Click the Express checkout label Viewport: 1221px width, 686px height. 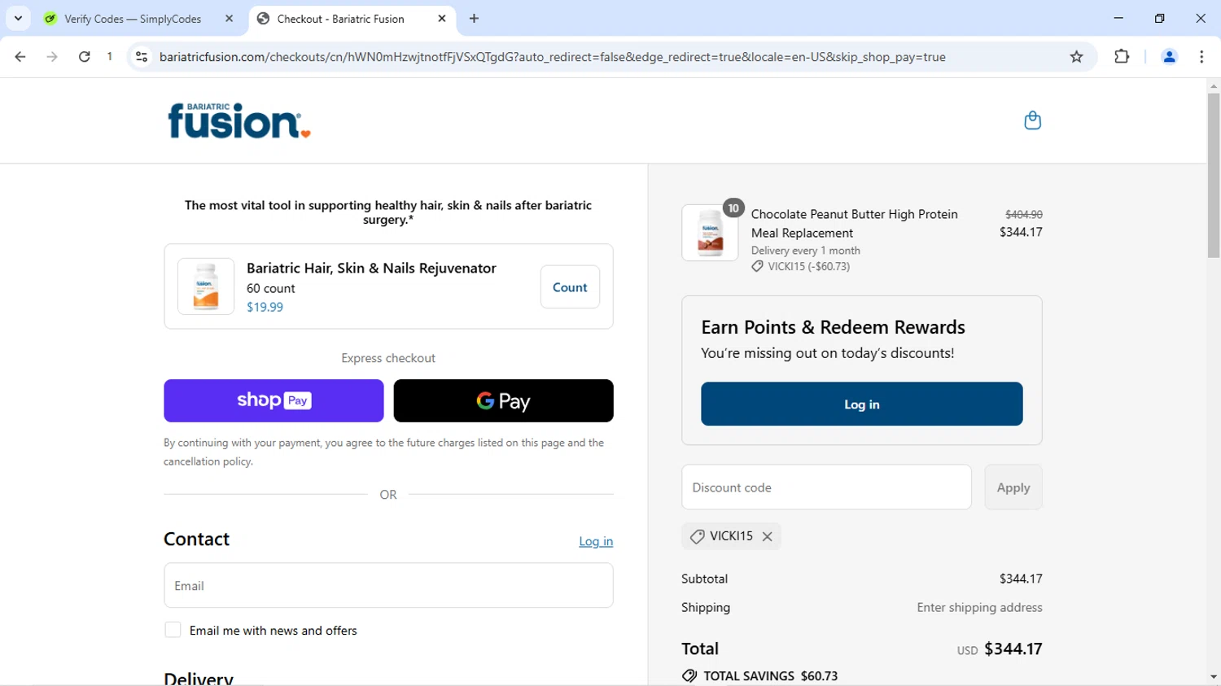click(x=388, y=358)
